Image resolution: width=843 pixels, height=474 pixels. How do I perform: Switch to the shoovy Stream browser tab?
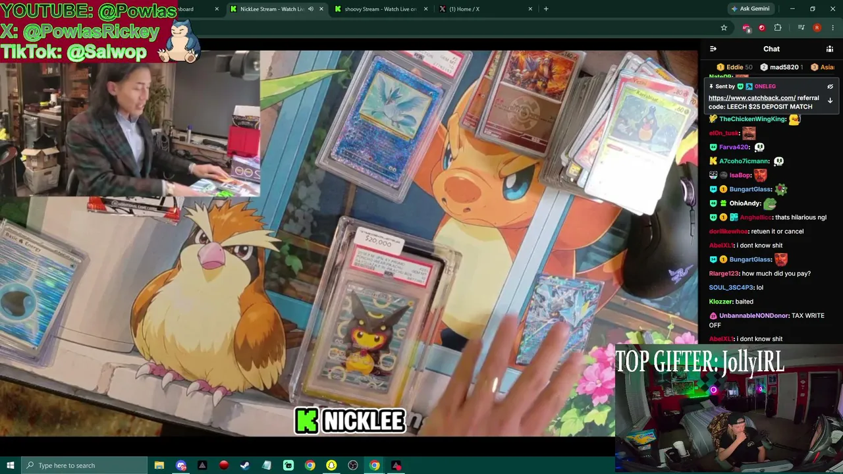coord(381,9)
